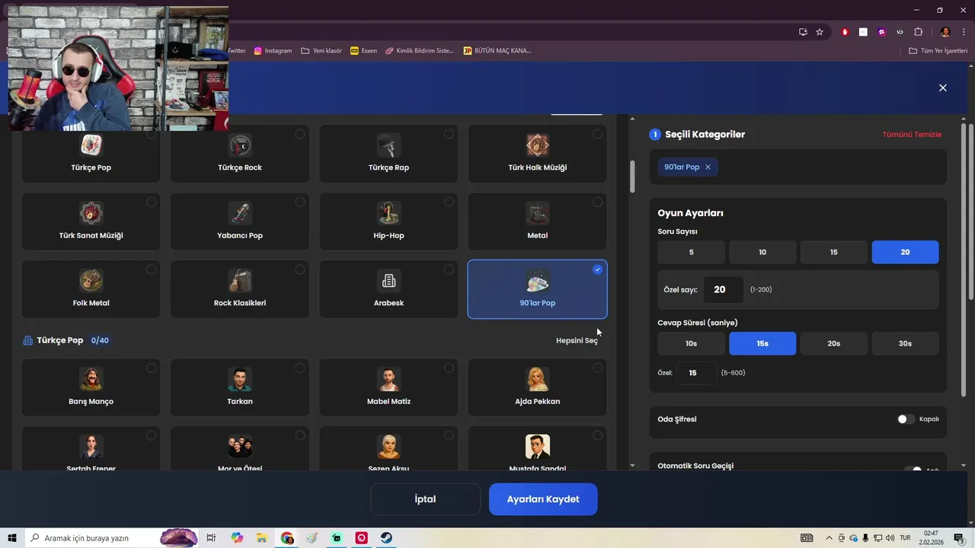Screen dimensions: 975x548
Task: Open the notification center icon
Action: point(959,538)
